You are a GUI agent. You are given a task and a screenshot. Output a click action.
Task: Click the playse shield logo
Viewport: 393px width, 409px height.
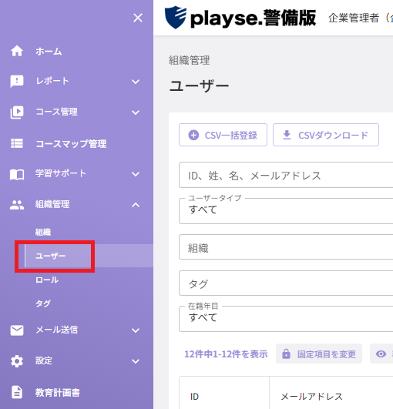(x=176, y=17)
